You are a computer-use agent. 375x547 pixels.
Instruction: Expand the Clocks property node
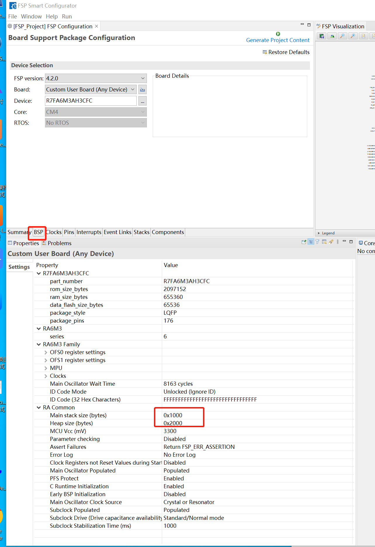[46, 376]
